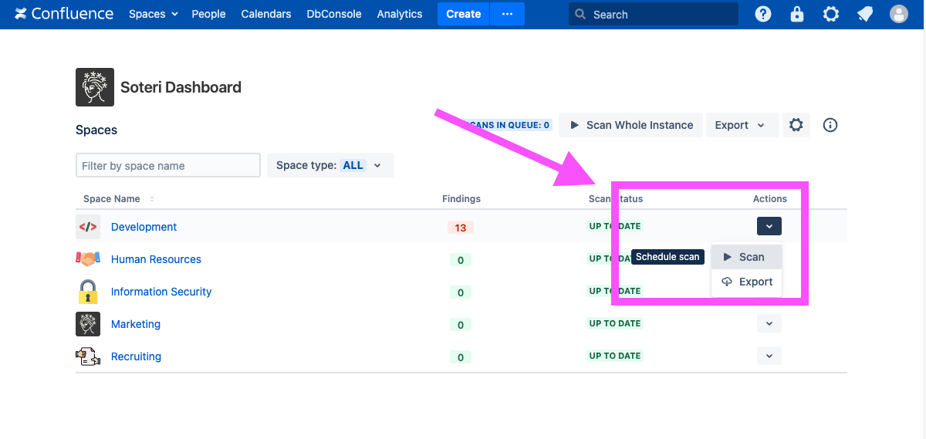Open Soteri dashboard settings gear

click(x=796, y=125)
